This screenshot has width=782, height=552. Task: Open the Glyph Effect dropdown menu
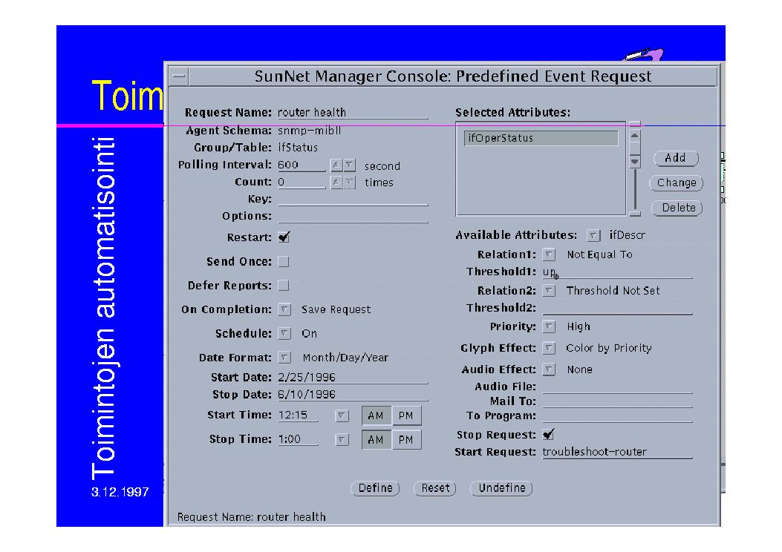(x=549, y=348)
